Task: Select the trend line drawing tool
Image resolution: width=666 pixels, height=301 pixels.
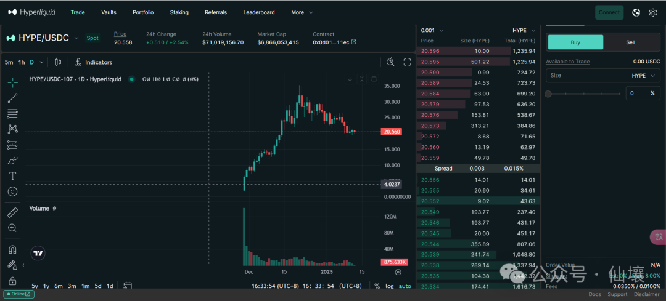Action: coord(13,98)
